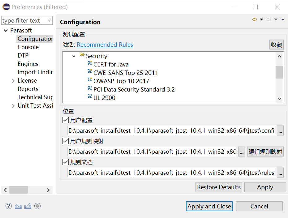Browse for 规则文档 path with ellipsis button
This screenshot has height=218, width=288.
pos(280,173)
